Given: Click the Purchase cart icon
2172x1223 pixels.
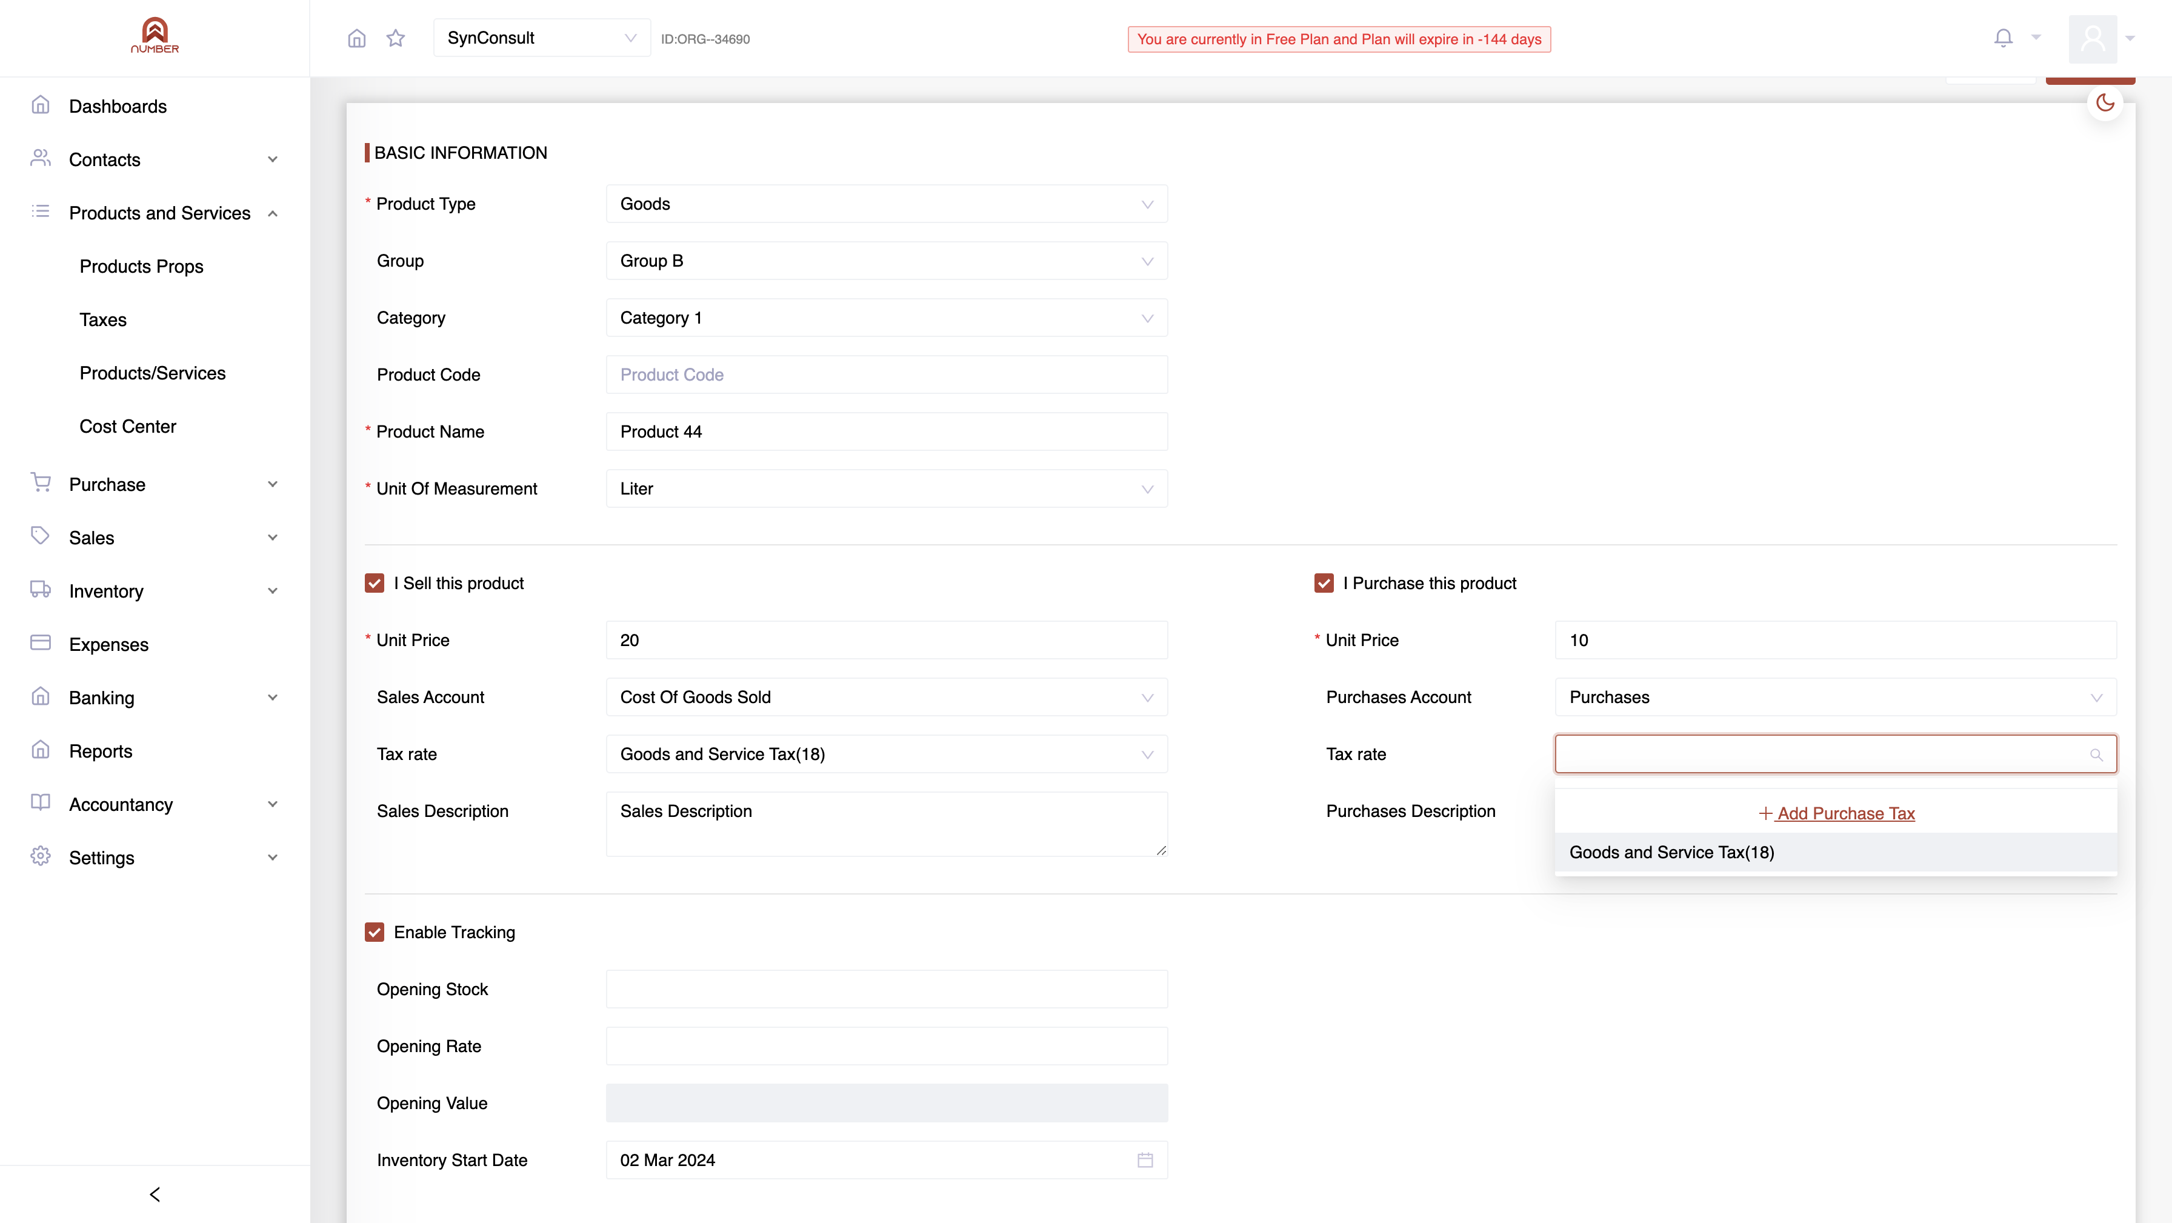Looking at the screenshot, I should 41,482.
